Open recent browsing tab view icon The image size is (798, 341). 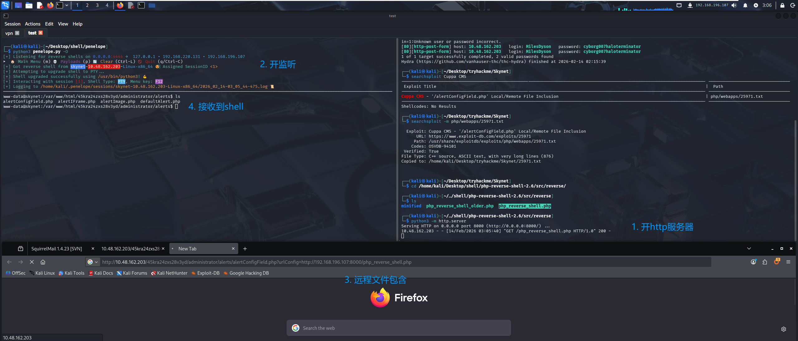point(21,249)
